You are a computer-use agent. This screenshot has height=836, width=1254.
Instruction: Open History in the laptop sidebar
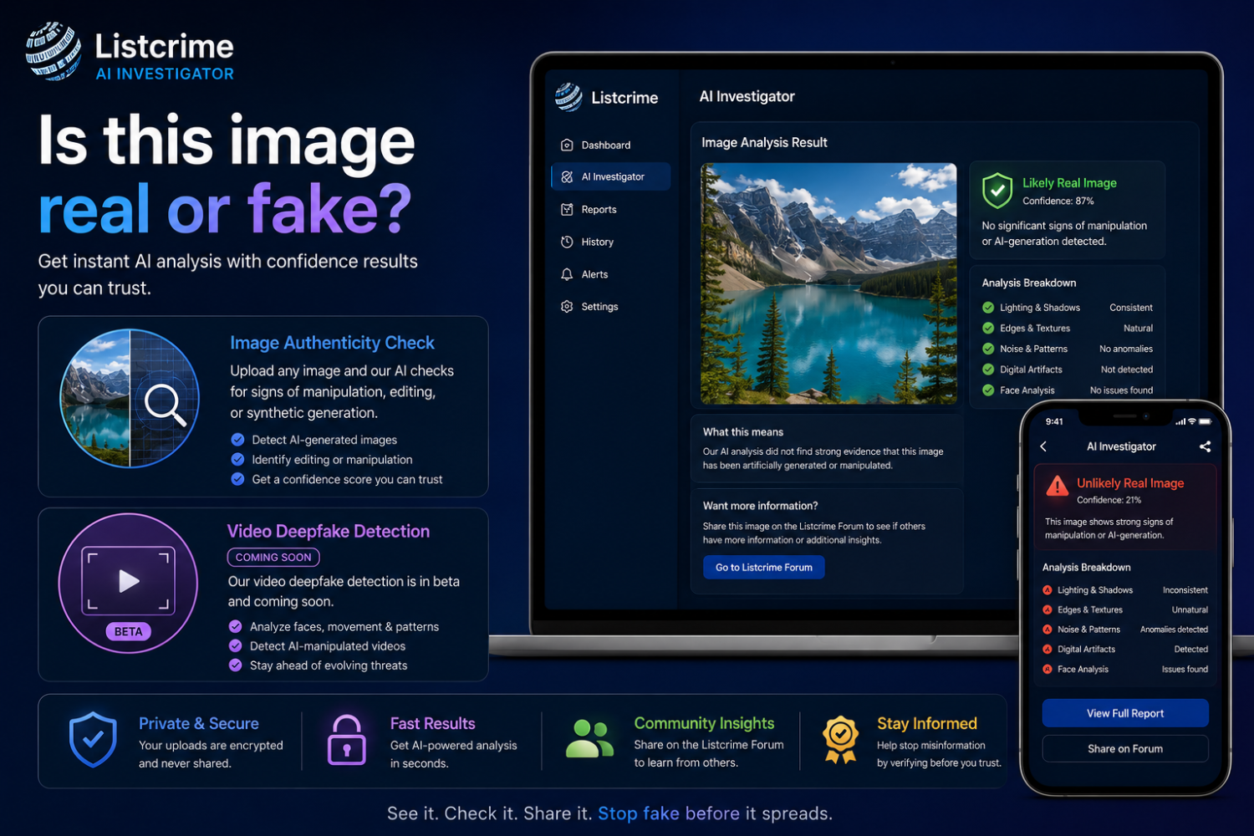(x=587, y=242)
